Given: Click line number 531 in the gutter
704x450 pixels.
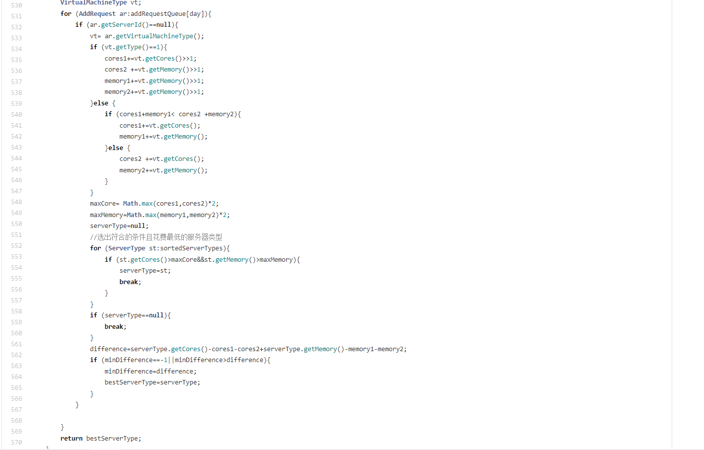Looking at the screenshot, I should [x=16, y=16].
